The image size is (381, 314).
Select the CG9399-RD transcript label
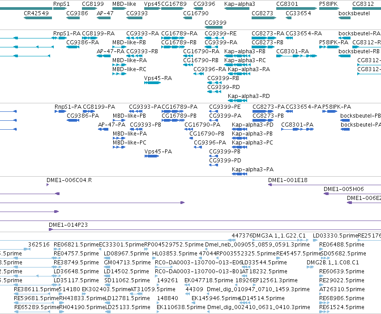tap(223, 87)
